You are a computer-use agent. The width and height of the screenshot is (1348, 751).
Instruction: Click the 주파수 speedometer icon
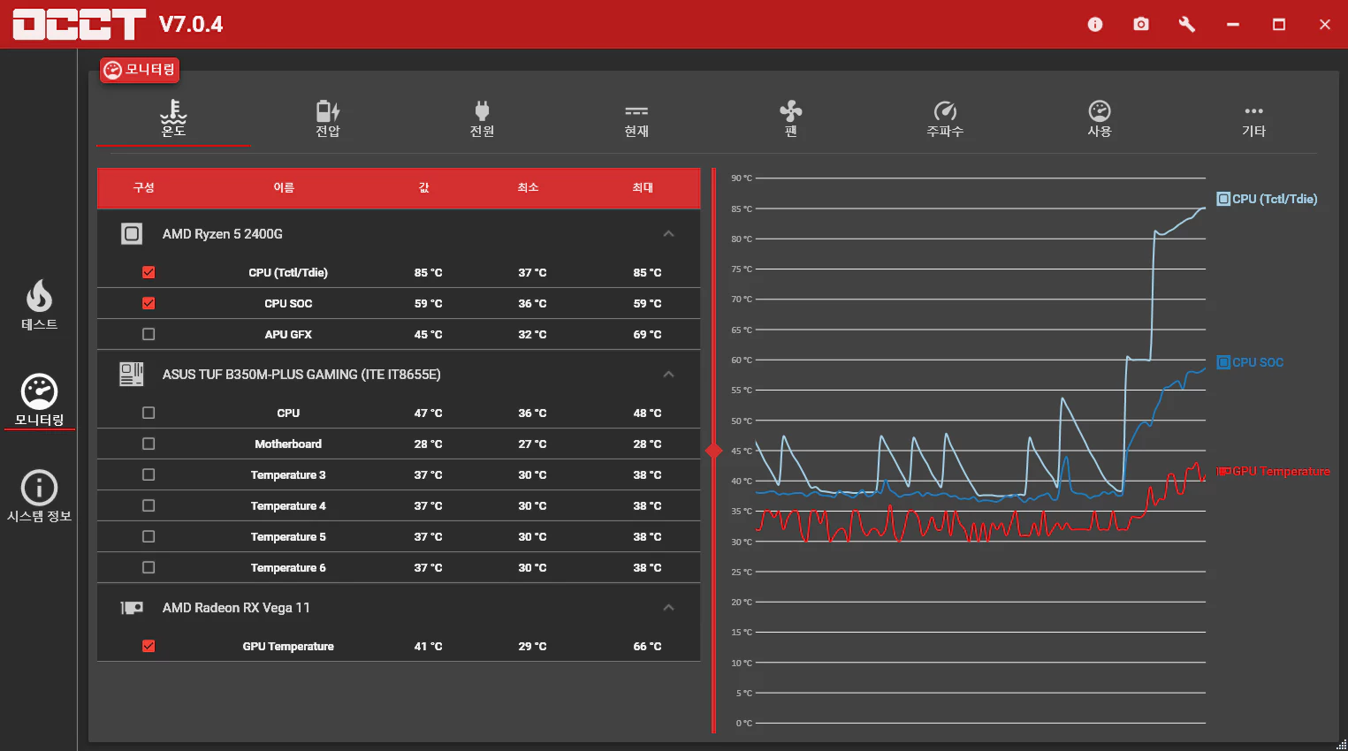click(x=945, y=110)
